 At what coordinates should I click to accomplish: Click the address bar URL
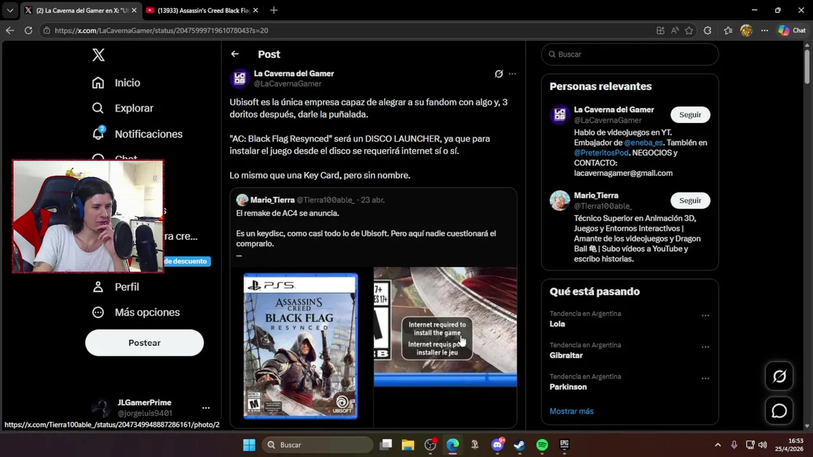pyautogui.click(x=161, y=30)
